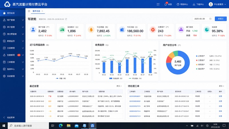Click the 欠费用户 money bag icon
Screen dimensions: 229x129
pyautogui.click(x=153, y=30)
